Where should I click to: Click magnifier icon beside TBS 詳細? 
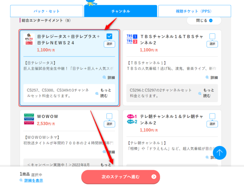coord(207,77)
